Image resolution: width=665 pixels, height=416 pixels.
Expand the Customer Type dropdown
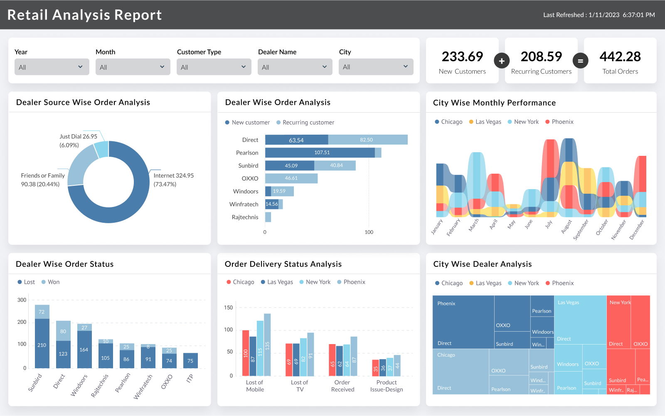click(214, 67)
